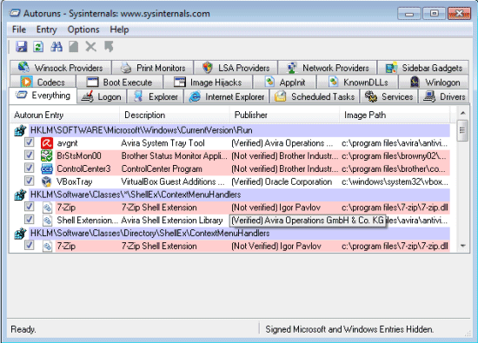The image size is (478, 343).
Task: Click the Save toolbar icon
Action: (22, 47)
